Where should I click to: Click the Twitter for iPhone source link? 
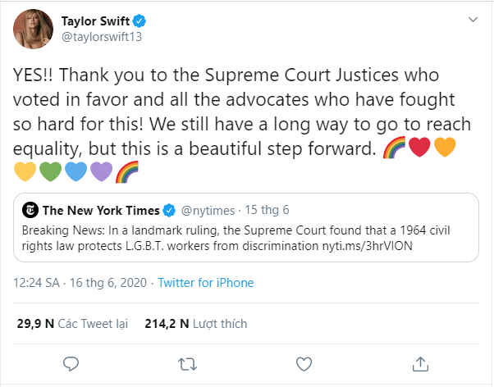tap(205, 283)
